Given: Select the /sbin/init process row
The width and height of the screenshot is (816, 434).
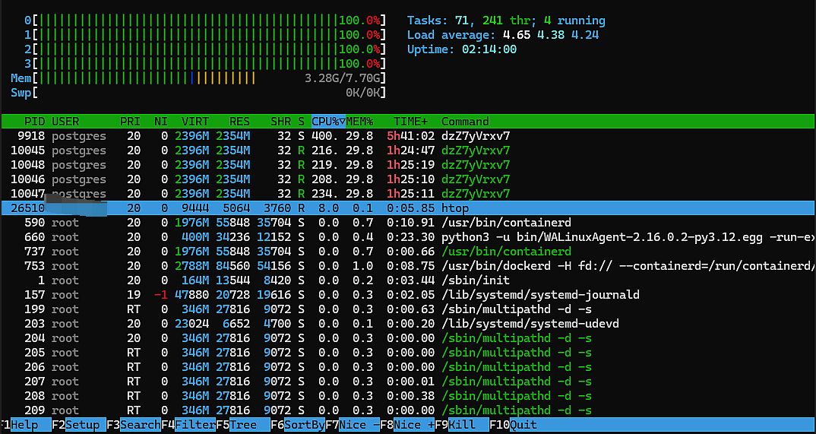Looking at the screenshot, I should (x=408, y=280).
